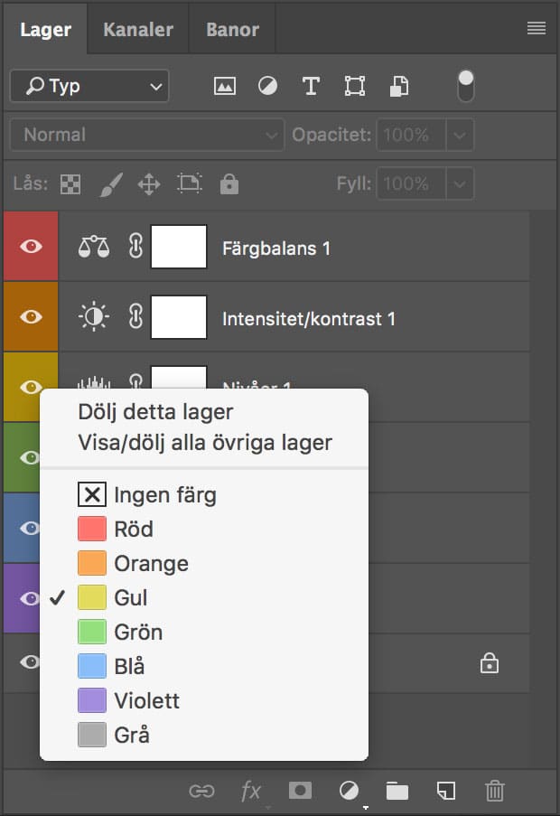Click the Fyll 100% value field
Viewport: 560px width, 816px height.
click(411, 183)
